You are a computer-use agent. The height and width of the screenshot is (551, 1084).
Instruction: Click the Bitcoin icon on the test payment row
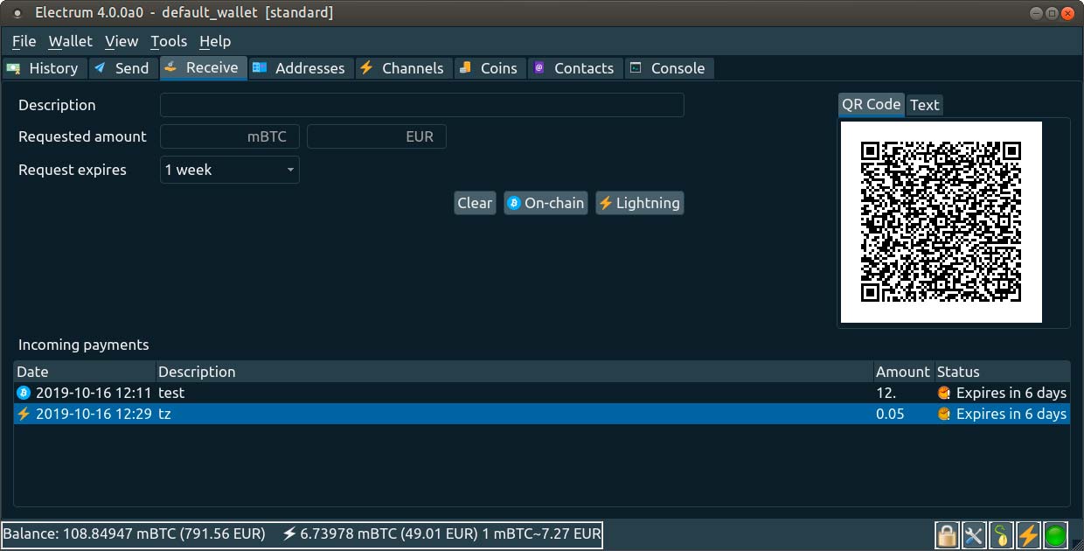click(x=23, y=393)
